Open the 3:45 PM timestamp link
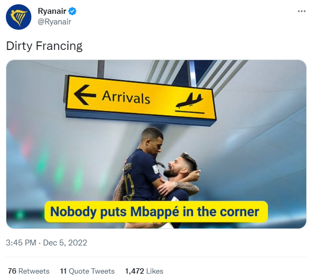311x280 pixels. (21, 243)
